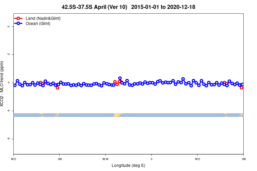Viewport: 257px width, 171px height.
Task: Click the blue Ocean legend marker
Action: click(x=19, y=23)
